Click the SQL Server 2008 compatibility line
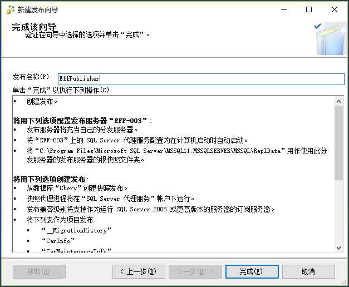The height and width of the screenshot is (287, 349). (x=150, y=209)
